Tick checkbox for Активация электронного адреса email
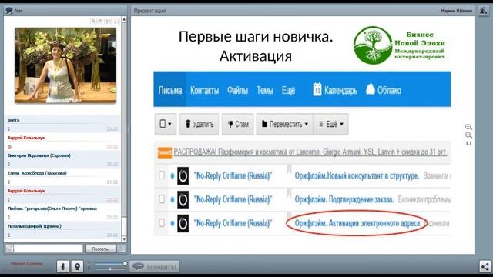The width and height of the screenshot is (493, 277). click(162, 223)
